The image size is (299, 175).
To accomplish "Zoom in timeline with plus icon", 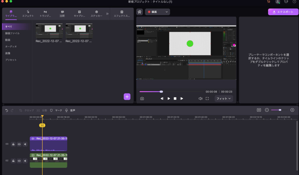I will (x=292, y=110).
